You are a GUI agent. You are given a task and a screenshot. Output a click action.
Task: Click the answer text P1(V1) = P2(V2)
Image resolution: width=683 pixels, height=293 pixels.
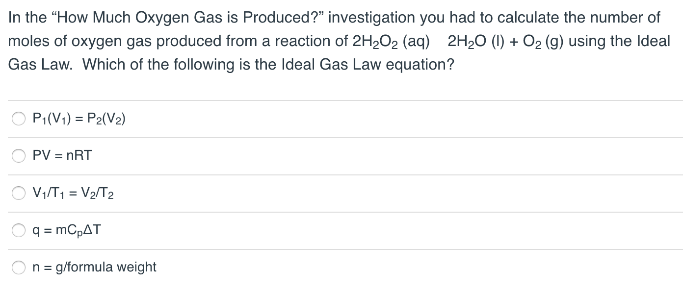79,118
